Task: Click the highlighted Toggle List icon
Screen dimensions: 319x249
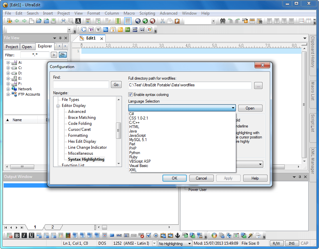Action: click(x=128, y=21)
